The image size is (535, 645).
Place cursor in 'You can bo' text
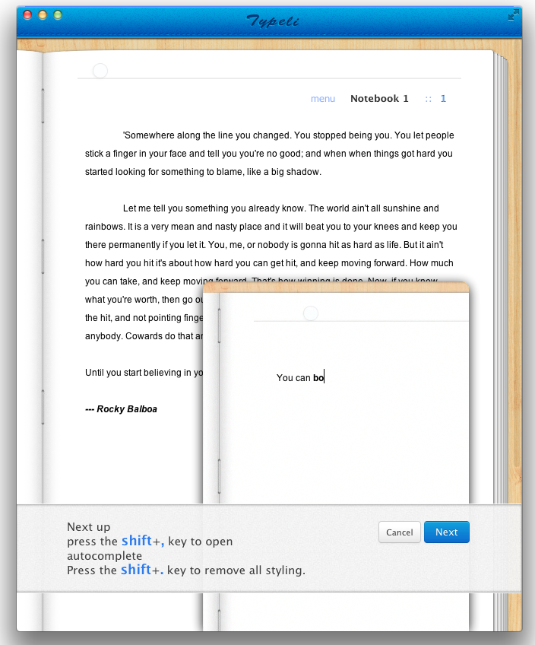[300, 377]
